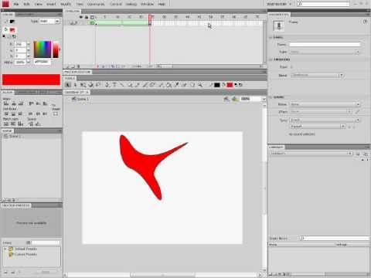
Task: Click the Edit Scene icon above stage
Action: coord(226,99)
